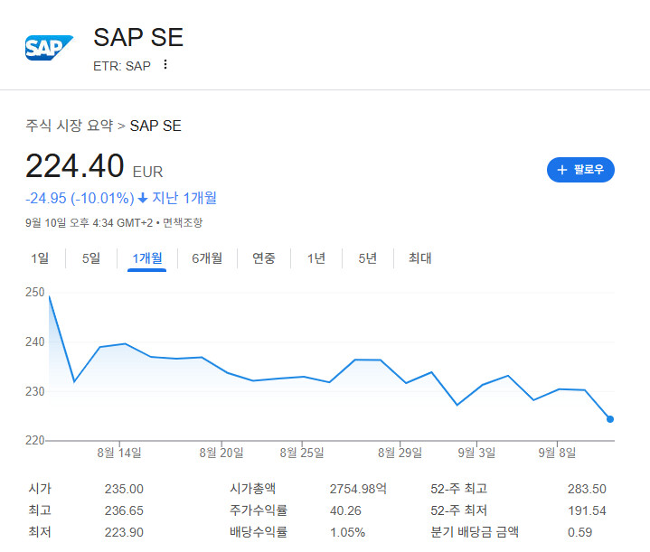Switch to the 1년 chart range
The image size is (650, 552).
[x=316, y=258]
